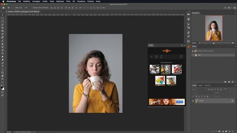Select the Move tool in the toolbox
237x133 pixels.
3,15
